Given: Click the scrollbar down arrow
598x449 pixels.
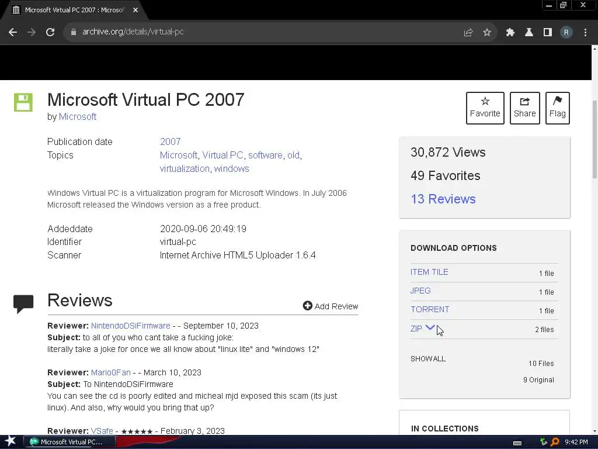Looking at the screenshot, I should (x=594, y=431).
